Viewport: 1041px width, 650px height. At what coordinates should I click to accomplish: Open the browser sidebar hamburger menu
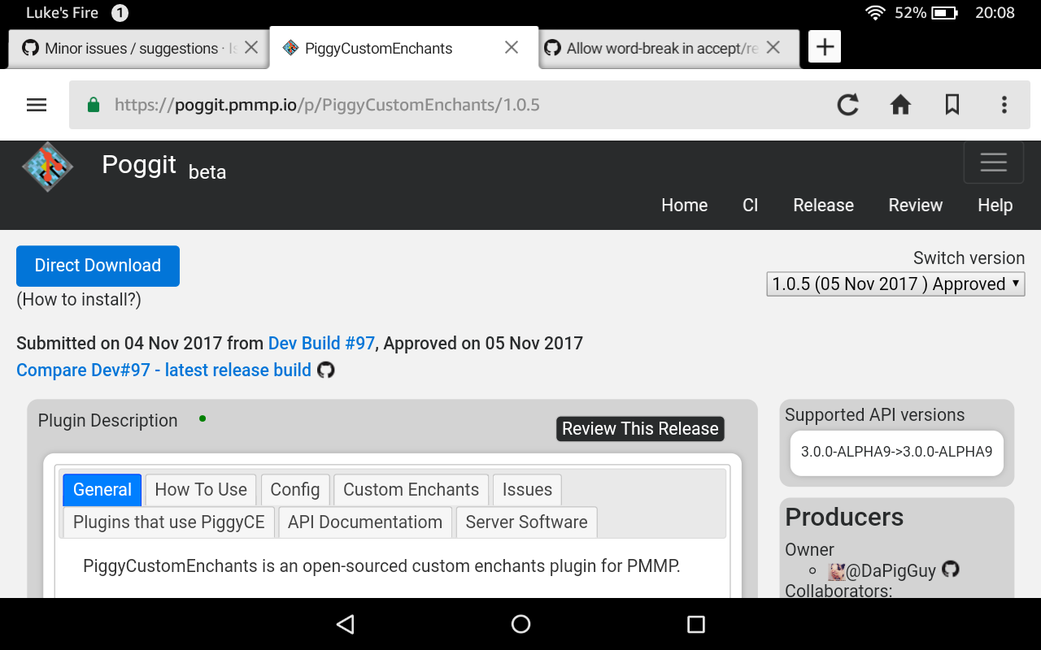click(36, 104)
